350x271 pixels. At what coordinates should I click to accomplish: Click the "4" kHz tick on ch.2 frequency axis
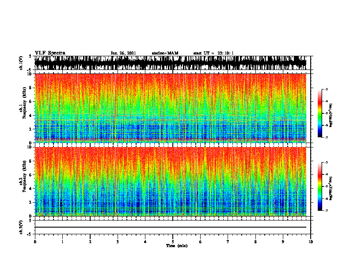pyautogui.click(x=30, y=189)
